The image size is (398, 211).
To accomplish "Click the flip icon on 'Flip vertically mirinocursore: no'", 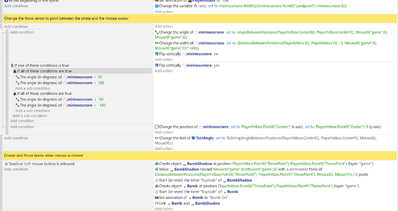I will point(157,54).
